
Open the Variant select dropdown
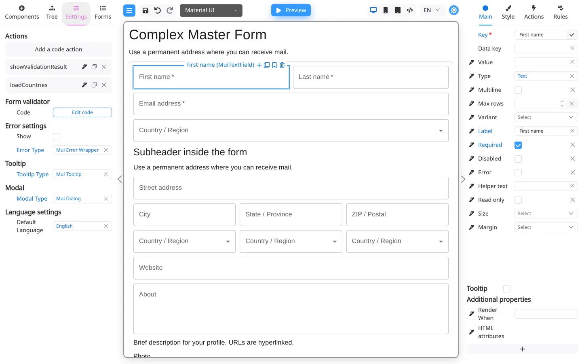[x=546, y=117]
